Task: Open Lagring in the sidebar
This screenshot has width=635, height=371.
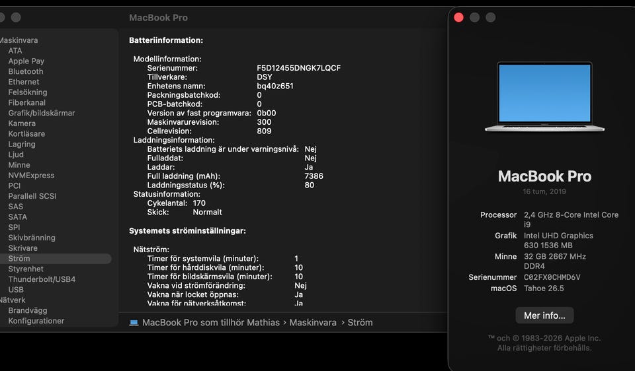Action: pyautogui.click(x=22, y=145)
